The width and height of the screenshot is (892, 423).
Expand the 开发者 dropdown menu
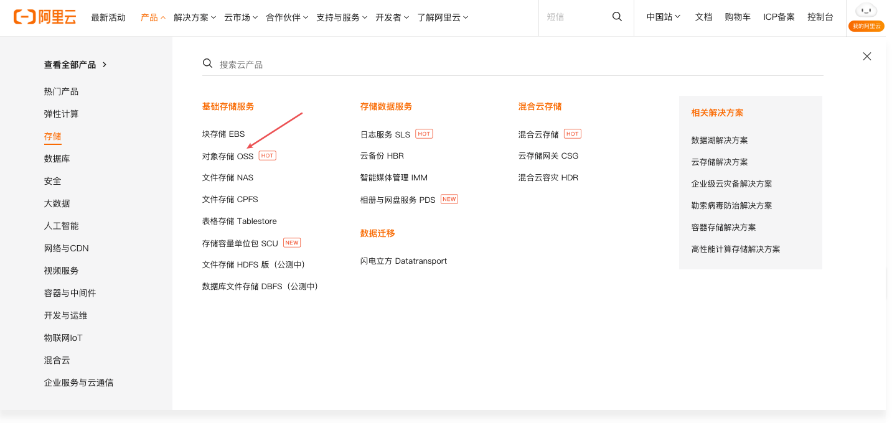pyautogui.click(x=390, y=17)
